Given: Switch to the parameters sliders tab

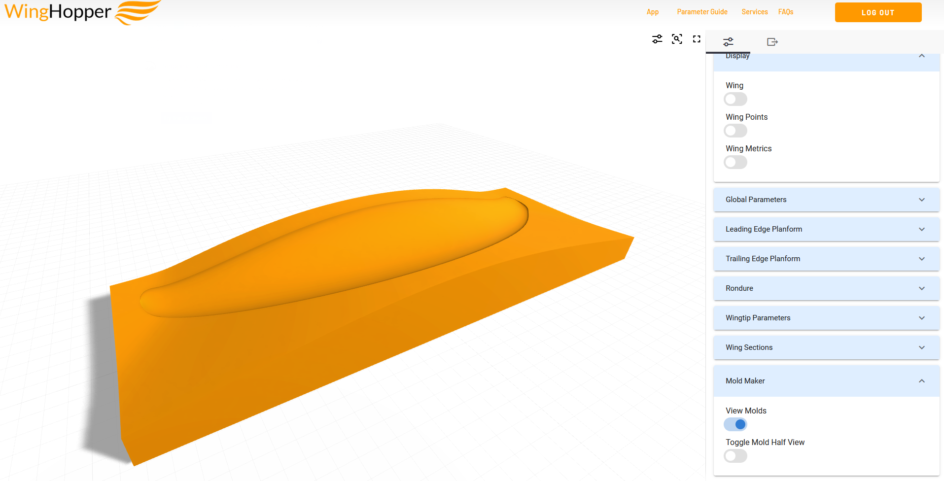Looking at the screenshot, I should (728, 42).
